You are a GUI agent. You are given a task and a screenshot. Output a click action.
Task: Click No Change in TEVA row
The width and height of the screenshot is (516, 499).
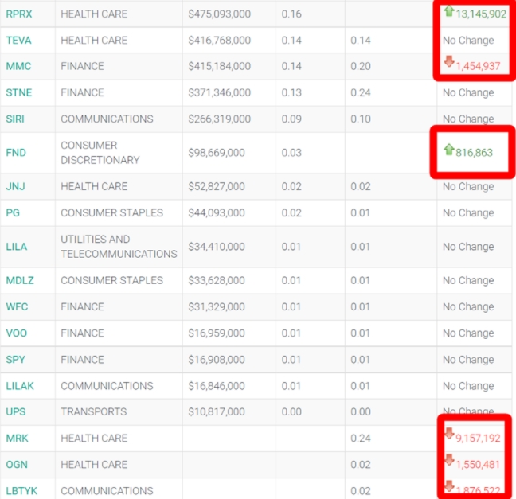468,40
